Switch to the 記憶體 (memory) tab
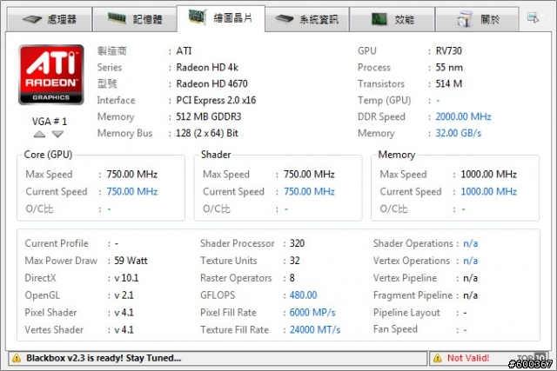This screenshot has height=371, width=557. (135, 19)
